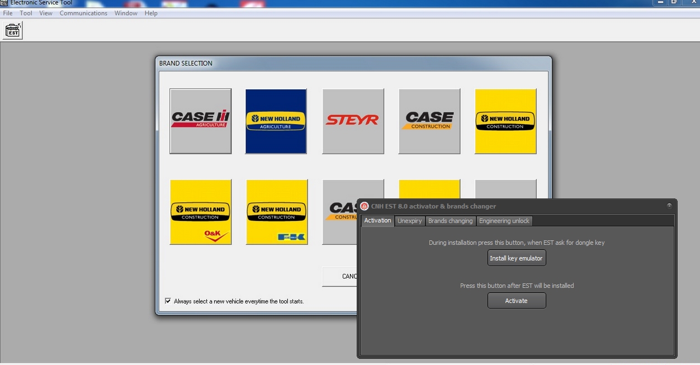Open the File menu
The image size is (700, 365).
pos(8,13)
